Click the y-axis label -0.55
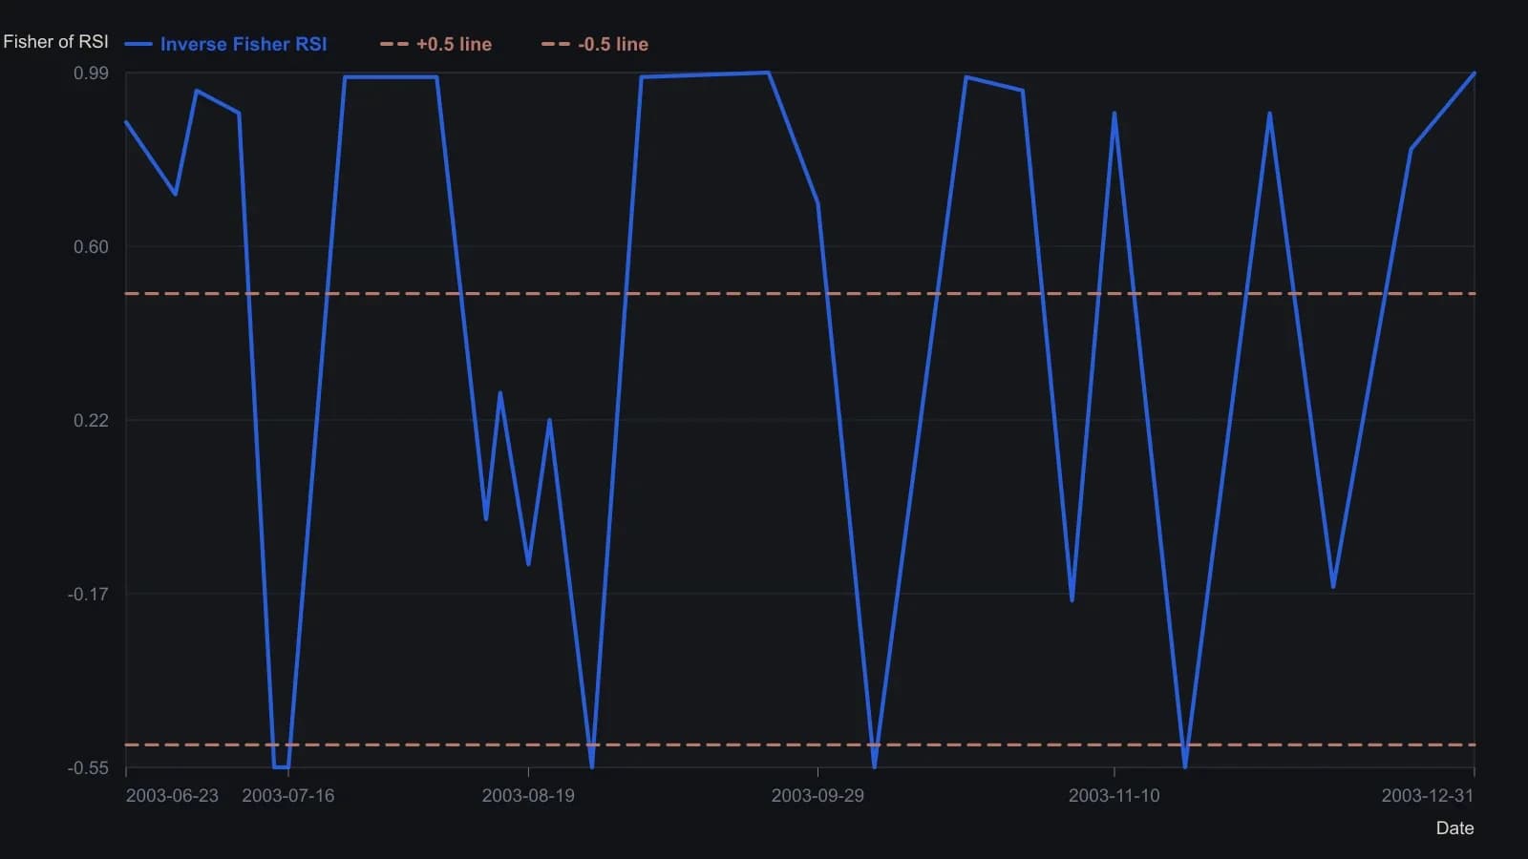The height and width of the screenshot is (859, 1528). pyautogui.click(x=88, y=768)
